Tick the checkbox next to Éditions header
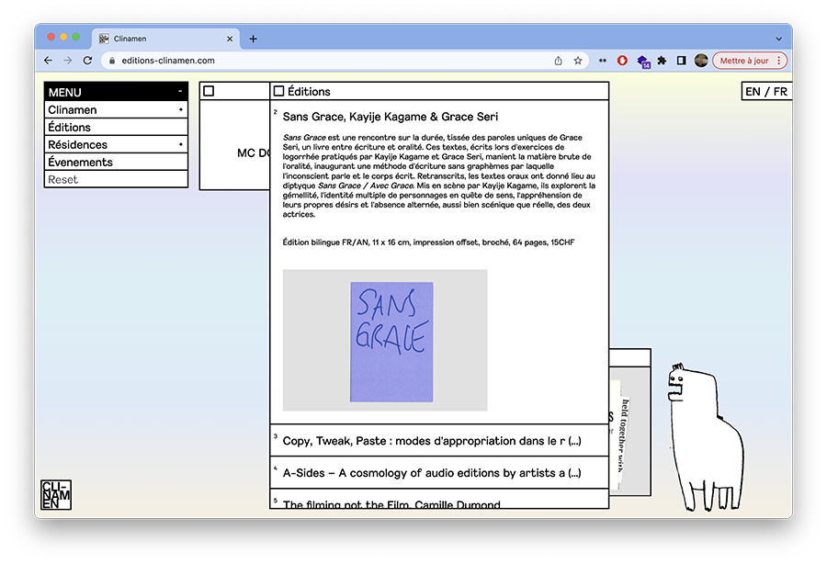The height and width of the screenshot is (564, 827). point(279,91)
